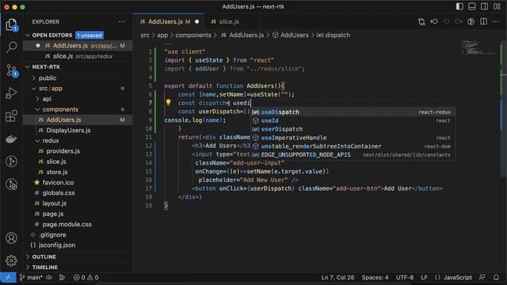Screen dimensions: 507x285
Task: Toggle the bottom panel layout icon
Action: pyautogui.click(x=472, y=6)
